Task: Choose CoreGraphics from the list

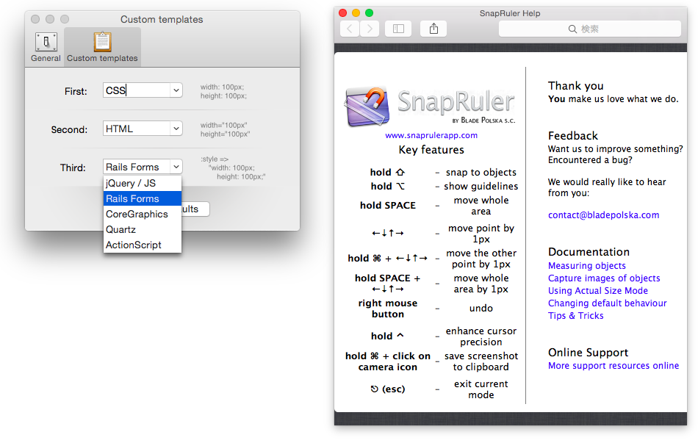Action: (143, 215)
